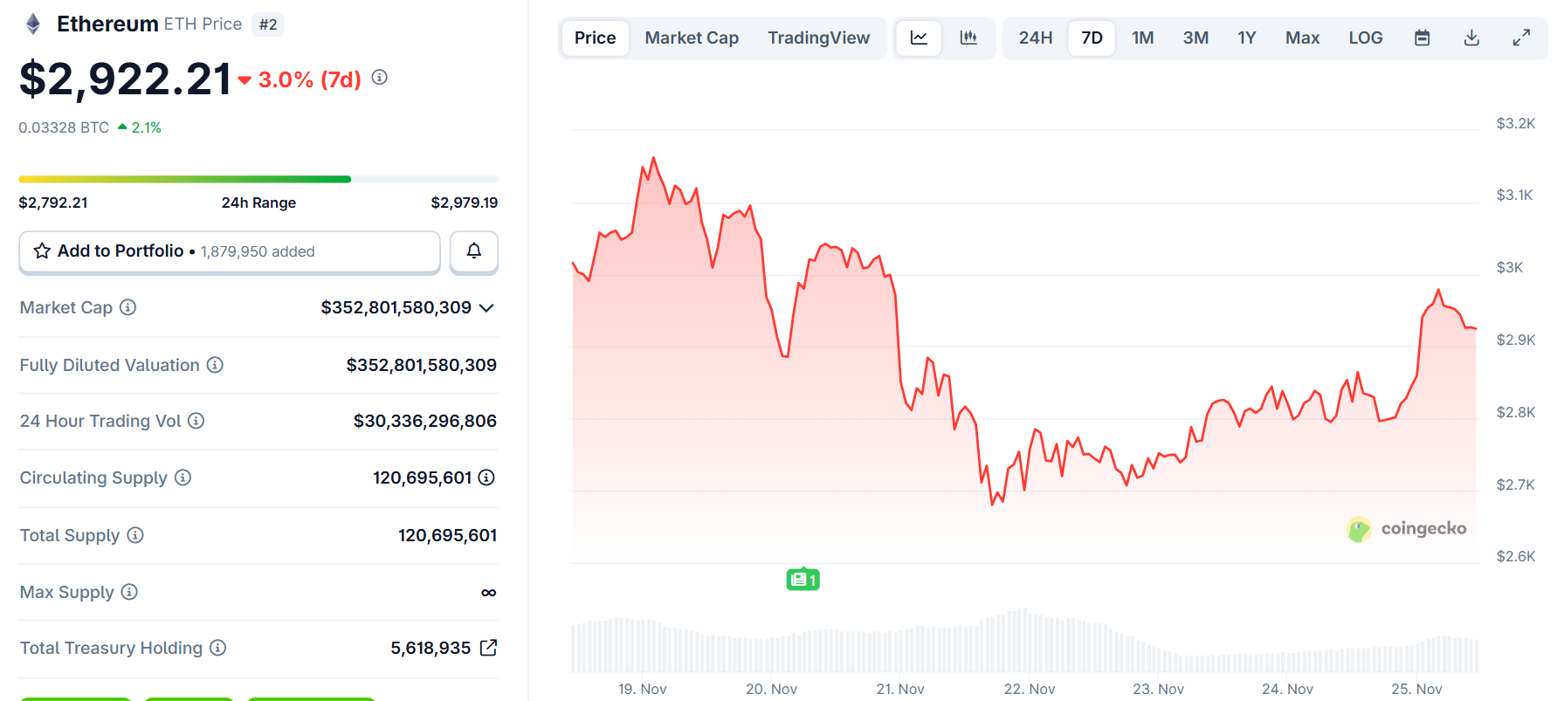The width and height of the screenshot is (1557, 701).
Task: Switch to the TradingView tab
Action: click(x=818, y=38)
